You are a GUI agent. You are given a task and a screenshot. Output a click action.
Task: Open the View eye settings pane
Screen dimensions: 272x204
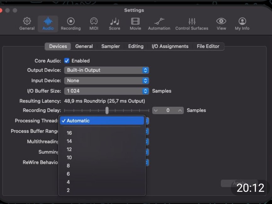(x=221, y=24)
